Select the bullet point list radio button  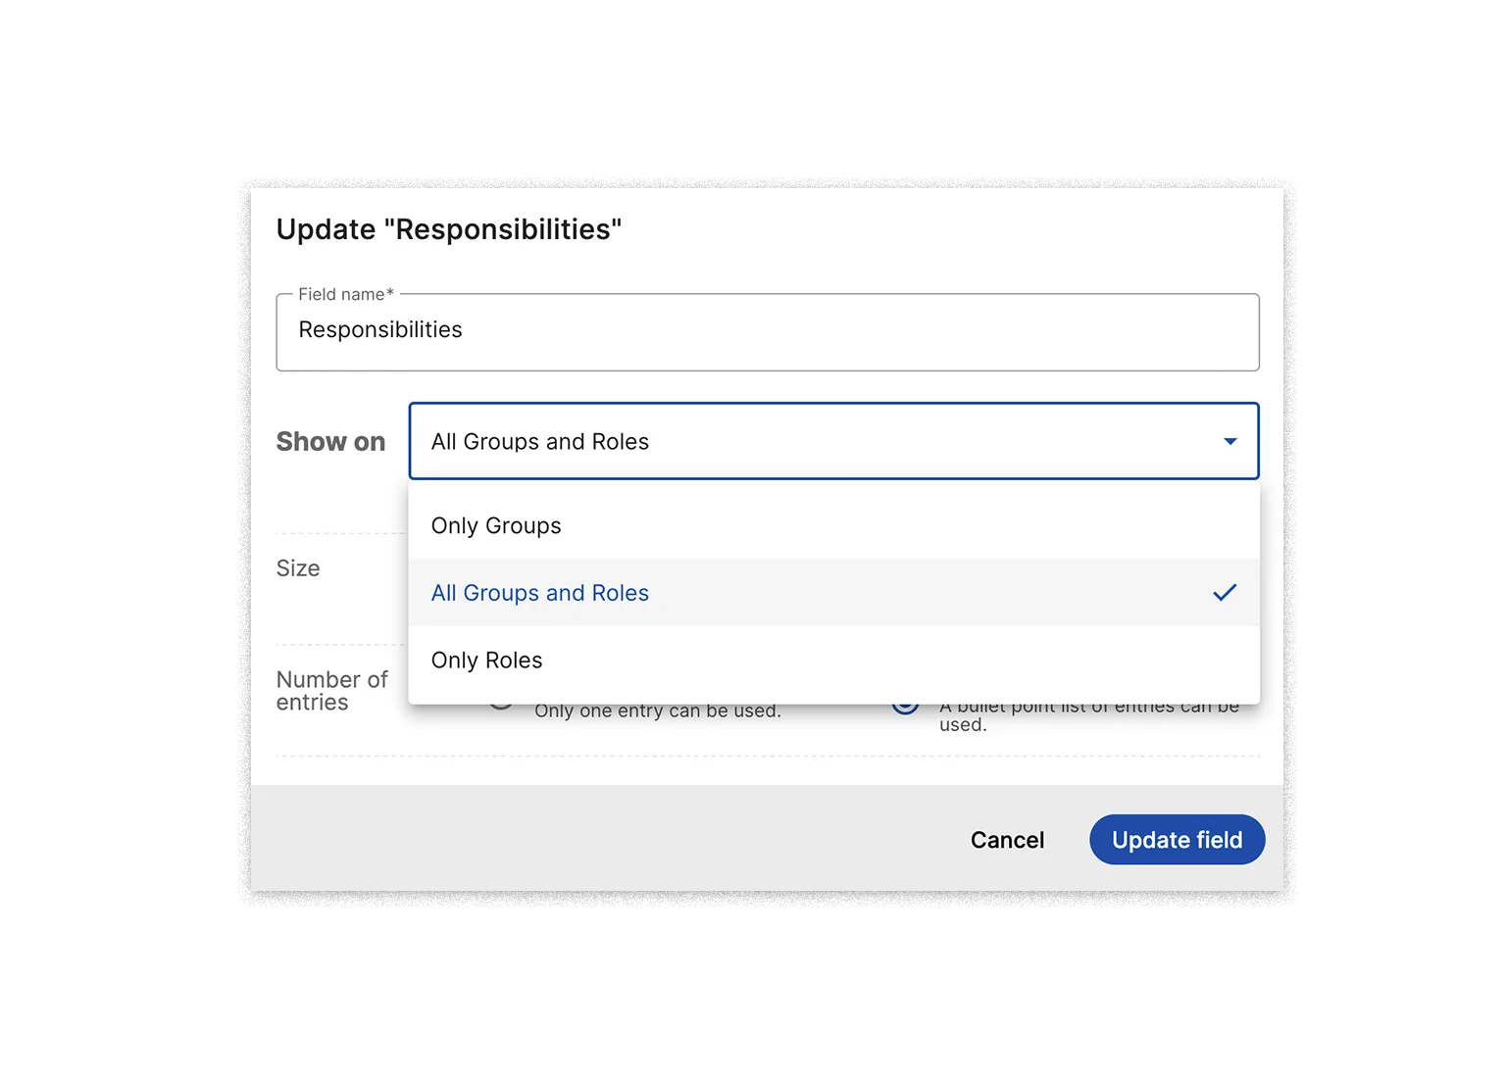[x=905, y=708]
